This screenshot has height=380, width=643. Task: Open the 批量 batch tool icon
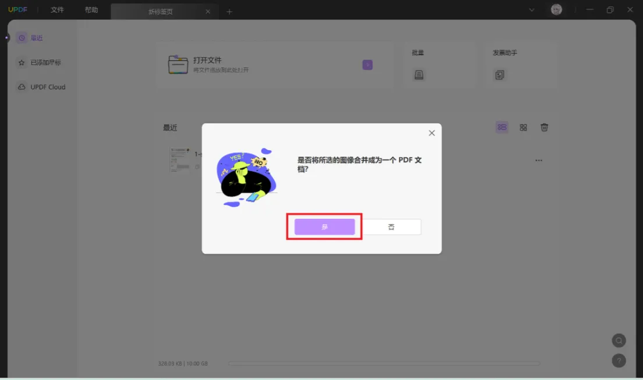click(x=419, y=75)
